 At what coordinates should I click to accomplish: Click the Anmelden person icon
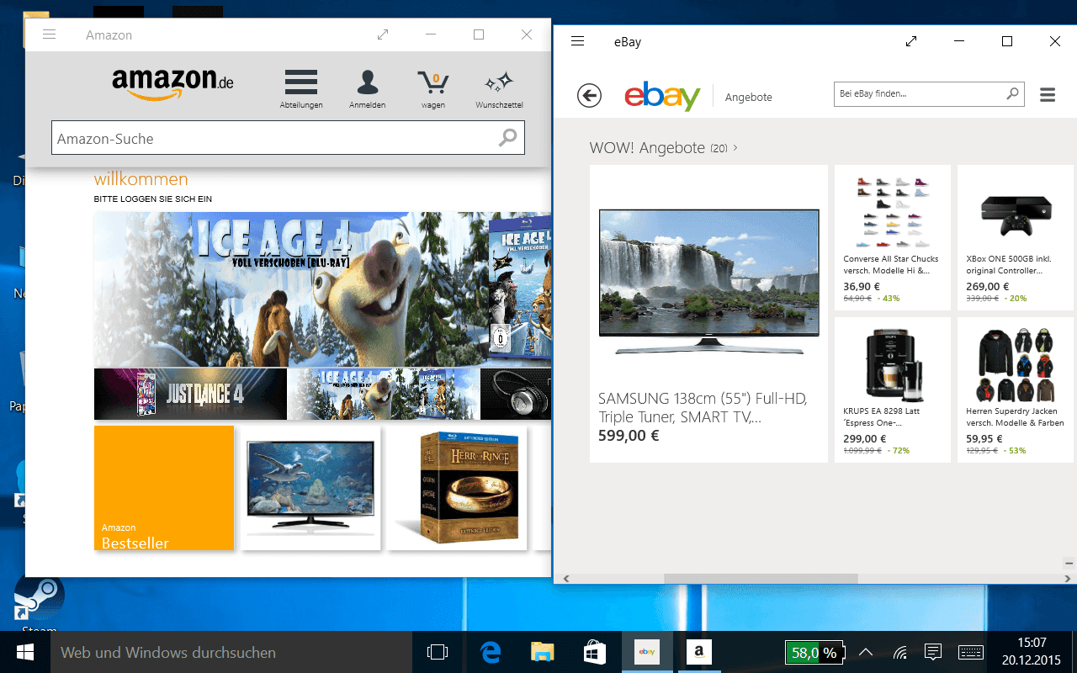coord(367,89)
